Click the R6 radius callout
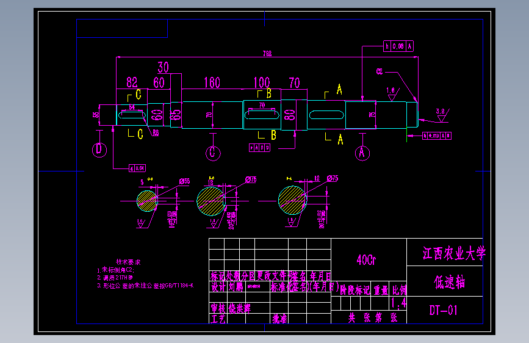The width and height of the screenshot is (529, 343). tap(156, 132)
